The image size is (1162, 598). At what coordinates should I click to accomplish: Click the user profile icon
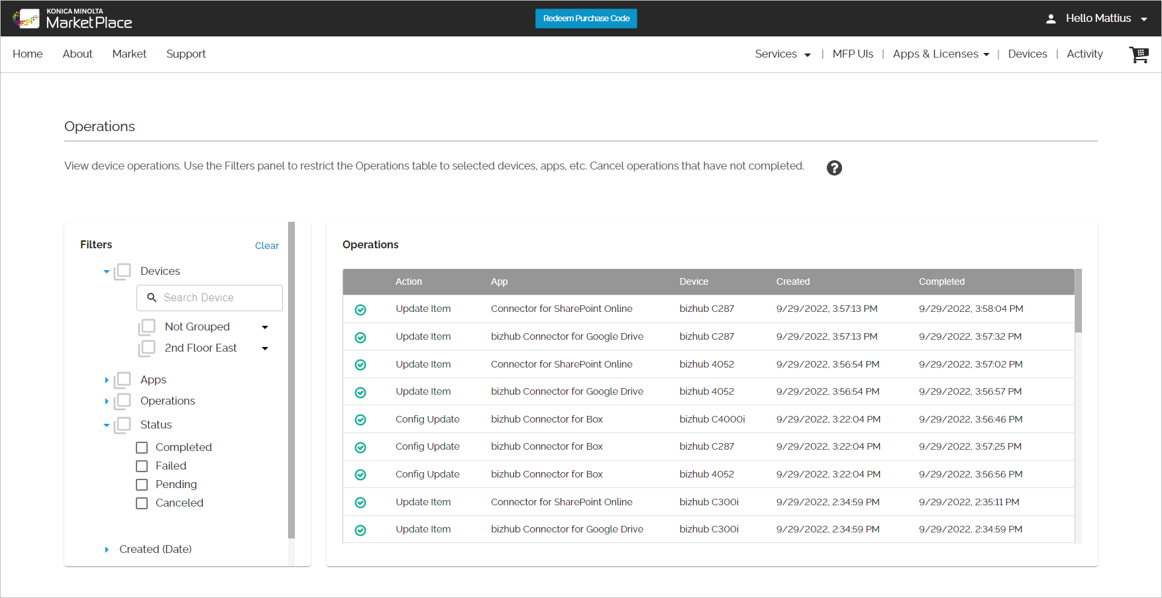click(1051, 19)
